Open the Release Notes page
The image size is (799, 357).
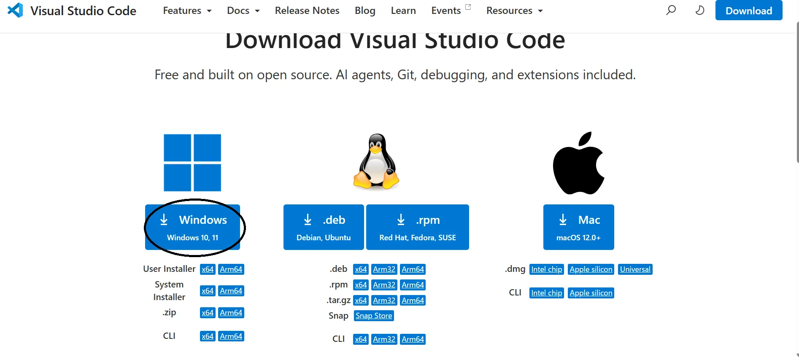pos(307,11)
